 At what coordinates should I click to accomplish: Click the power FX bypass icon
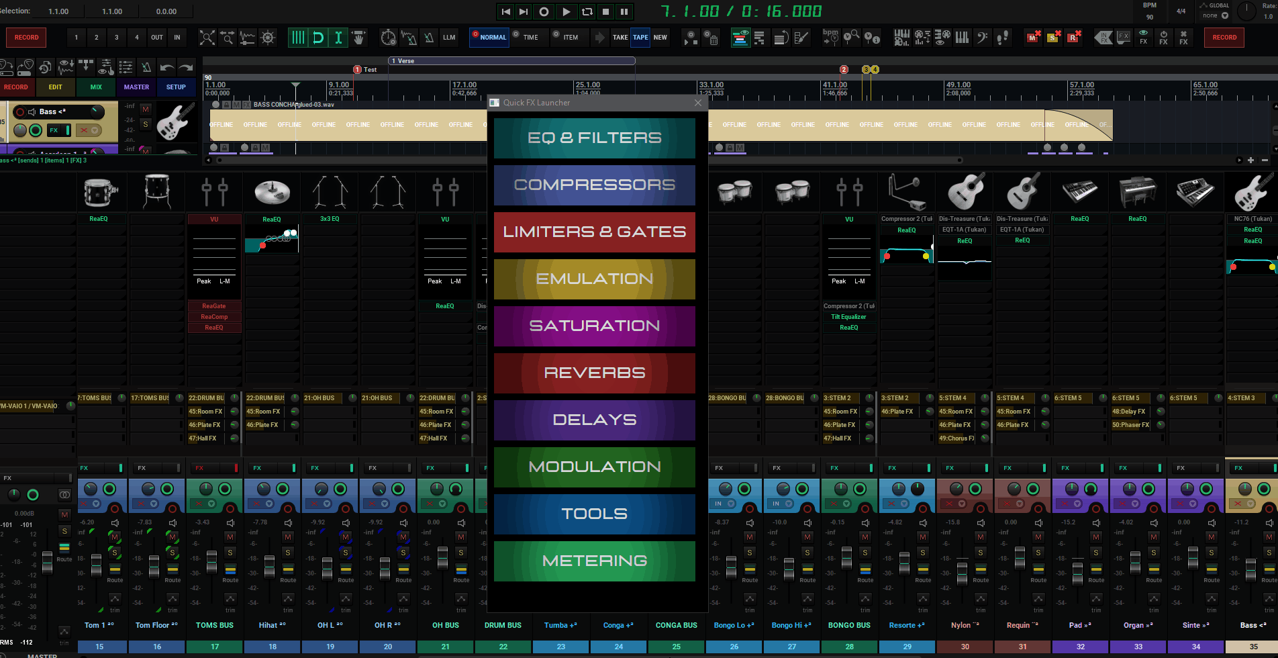click(1163, 38)
